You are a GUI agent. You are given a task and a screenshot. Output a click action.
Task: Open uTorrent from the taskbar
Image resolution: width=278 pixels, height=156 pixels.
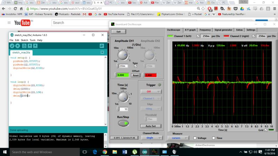point(134,152)
